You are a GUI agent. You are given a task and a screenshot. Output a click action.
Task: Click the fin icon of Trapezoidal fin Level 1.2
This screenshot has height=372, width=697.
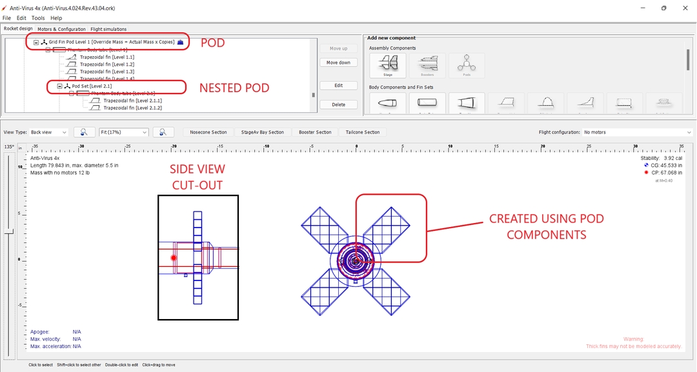pos(72,64)
